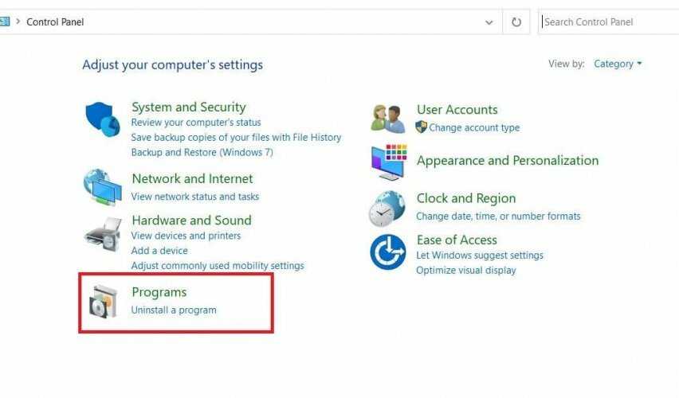Open the View by Category dropdown
Viewport: 679px width, 398px height.
click(x=618, y=64)
